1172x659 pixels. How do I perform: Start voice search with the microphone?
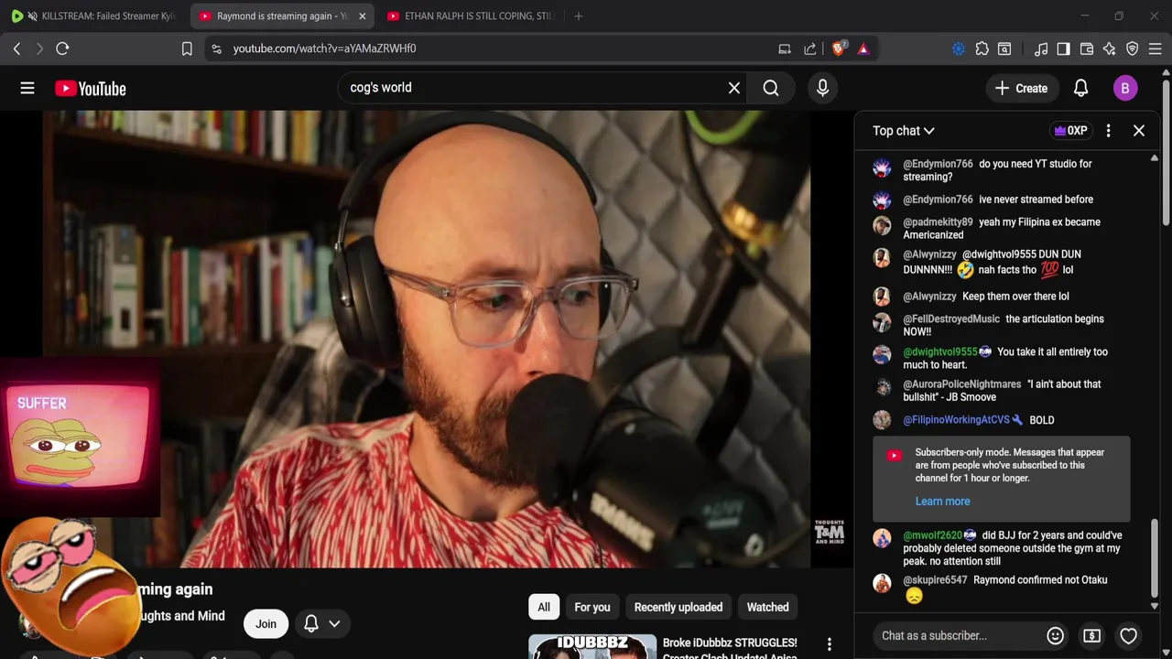point(822,88)
